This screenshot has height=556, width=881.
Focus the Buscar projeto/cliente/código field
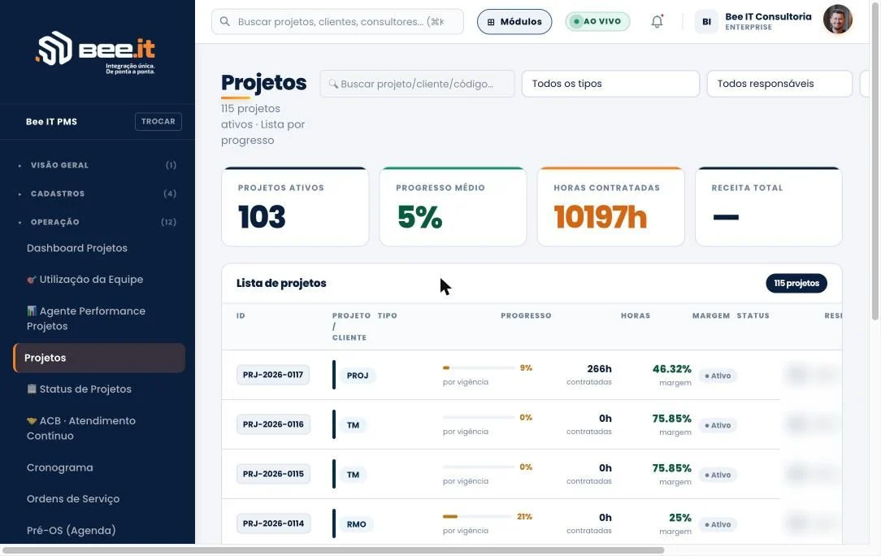tap(417, 84)
